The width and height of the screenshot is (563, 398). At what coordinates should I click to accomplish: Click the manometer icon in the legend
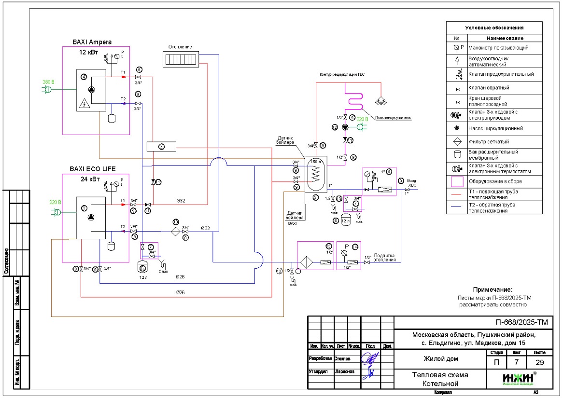click(456, 48)
